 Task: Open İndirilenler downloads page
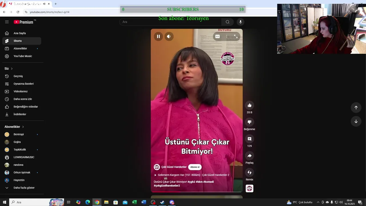22,114
